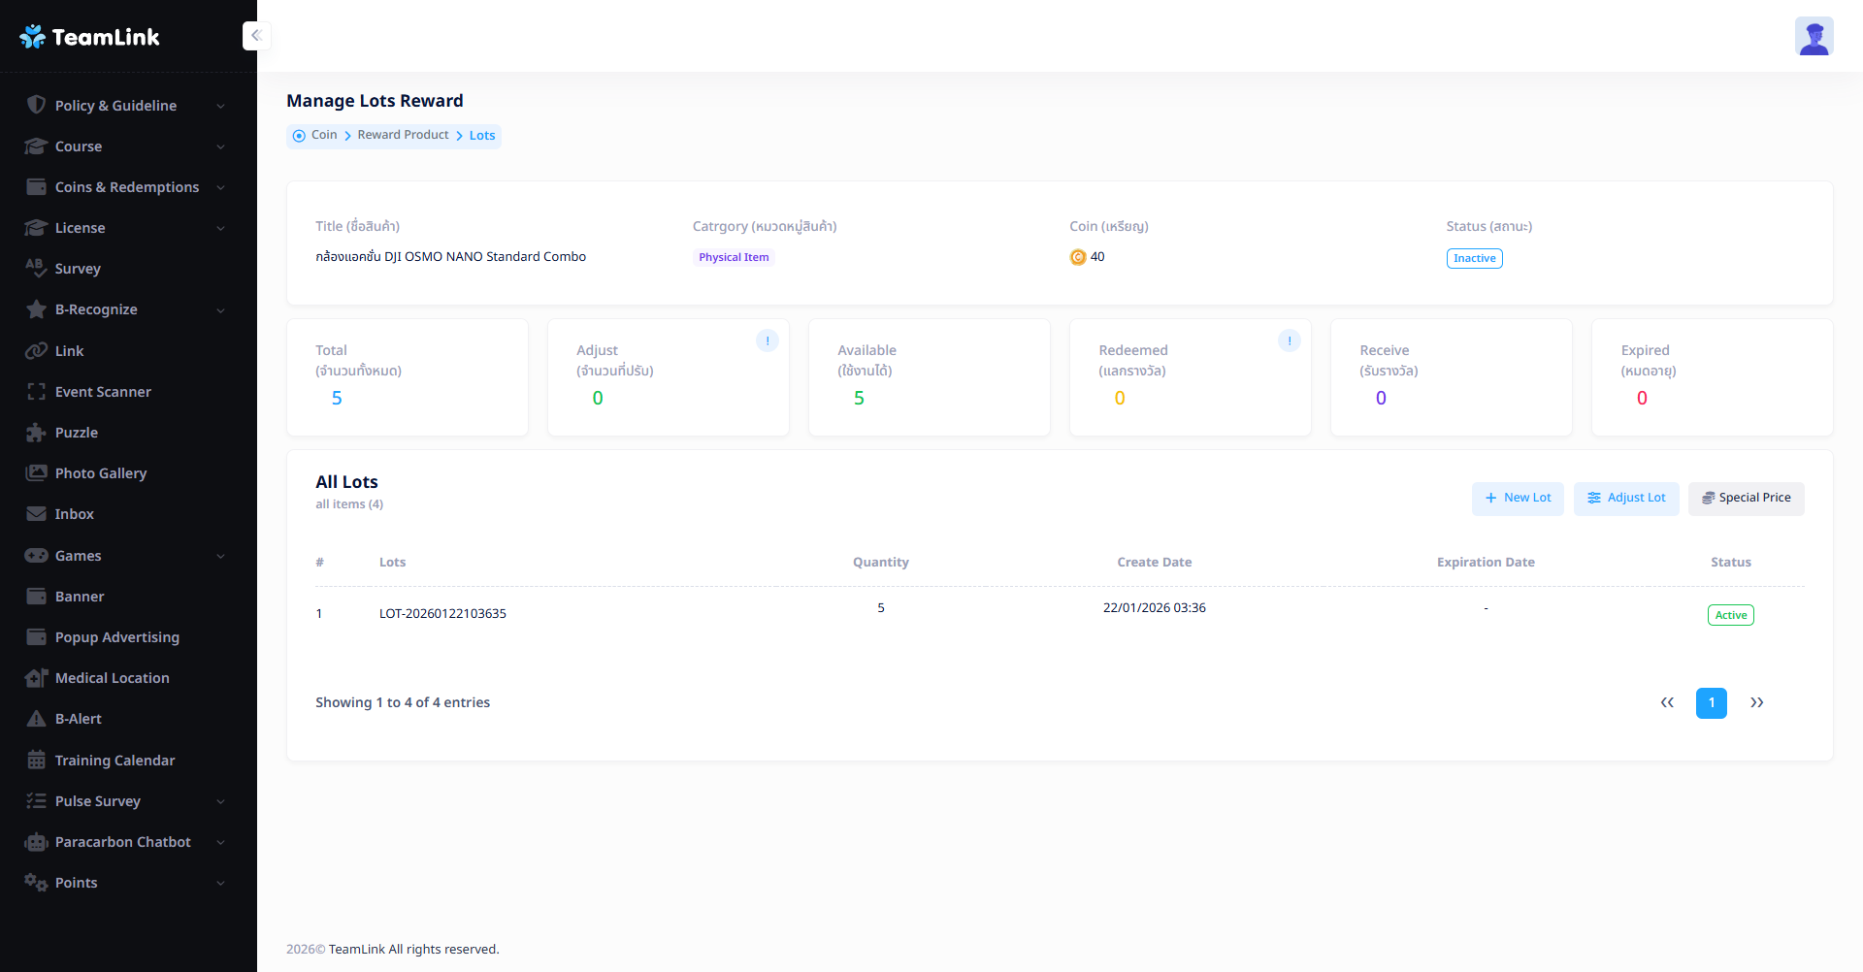Click the Medical Location icon in sidebar
Screen dimensions: 1863x972
37,678
